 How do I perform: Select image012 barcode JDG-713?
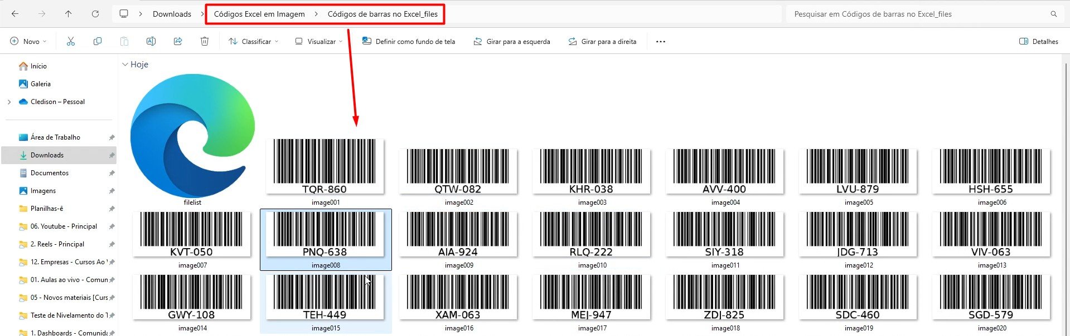[858, 239]
